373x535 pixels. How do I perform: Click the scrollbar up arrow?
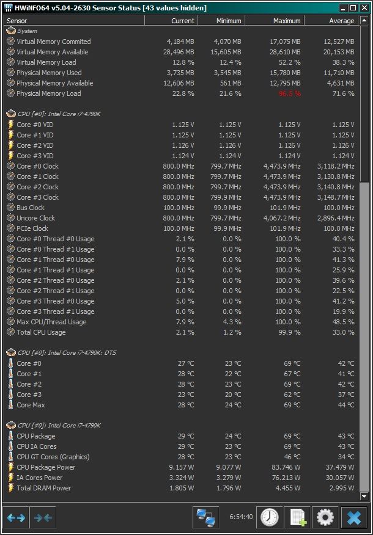pyautogui.click(x=364, y=21)
